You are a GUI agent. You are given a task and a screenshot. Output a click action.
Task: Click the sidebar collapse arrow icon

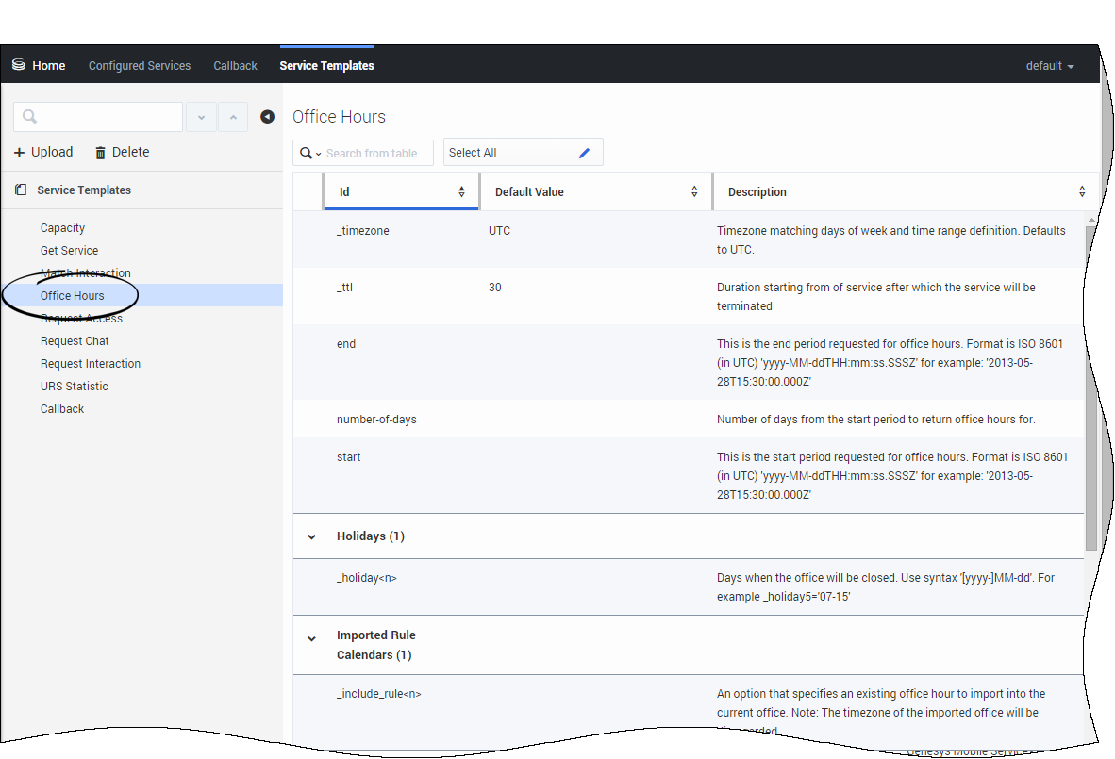coord(267,117)
